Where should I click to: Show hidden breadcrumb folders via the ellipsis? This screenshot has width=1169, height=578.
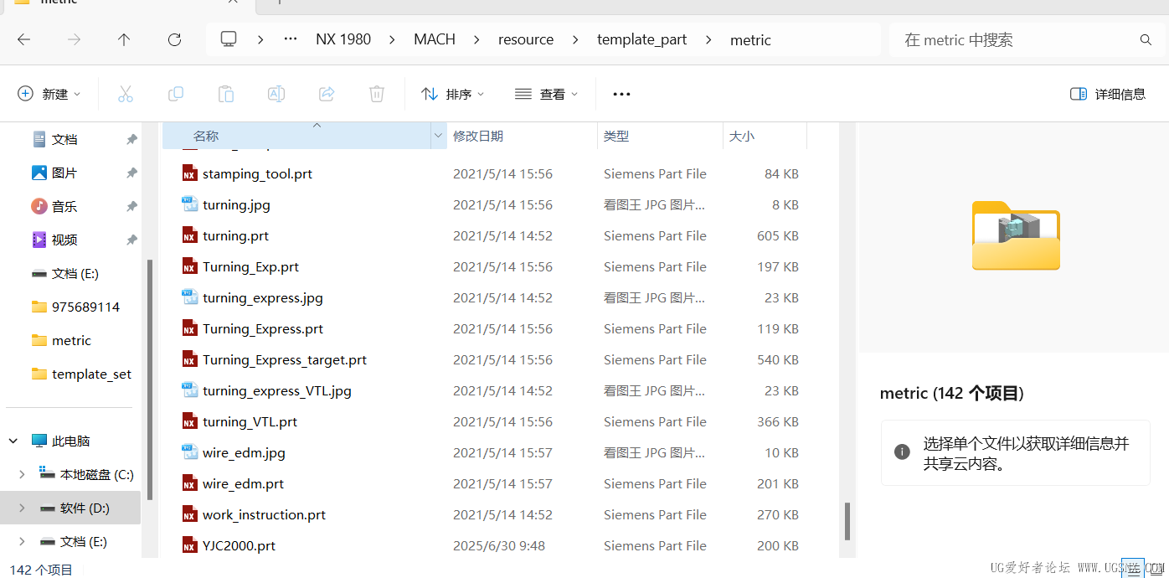(291, 39)
